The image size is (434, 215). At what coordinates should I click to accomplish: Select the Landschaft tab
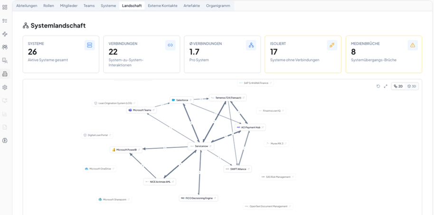132,6
